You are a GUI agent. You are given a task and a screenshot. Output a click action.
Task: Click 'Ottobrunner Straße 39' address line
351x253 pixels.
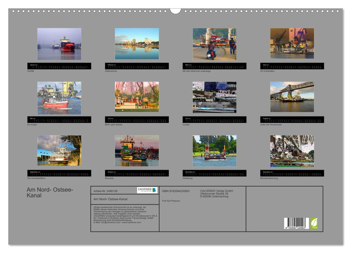point(214,194)
